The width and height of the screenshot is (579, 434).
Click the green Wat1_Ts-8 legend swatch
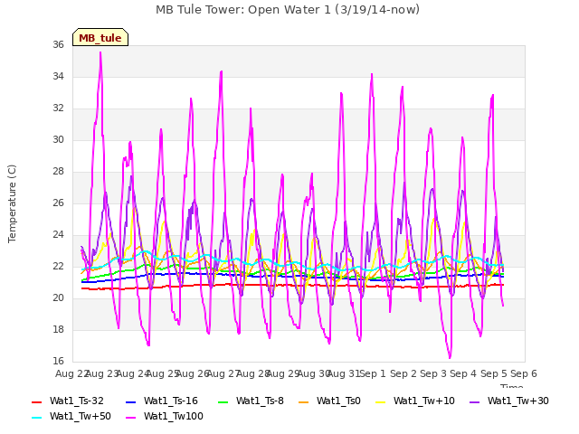[223, 401]
